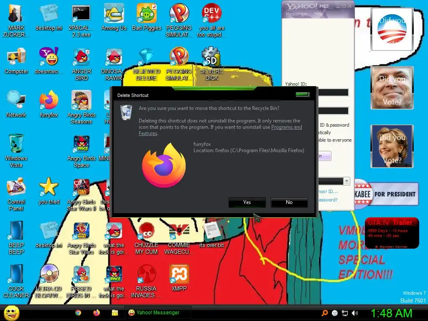Open the Messenger menu in Yahoo! Messenger
Image resolution: width=428 pixels, height=321 pixels.
click(x=296, y=14)
